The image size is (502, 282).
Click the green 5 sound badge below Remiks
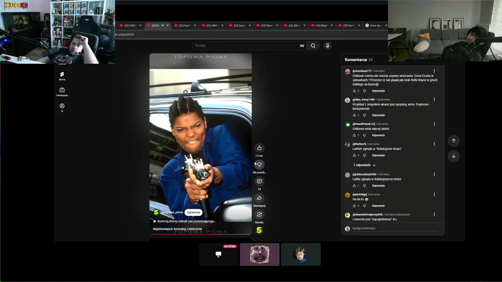click(x=259, y=230)
